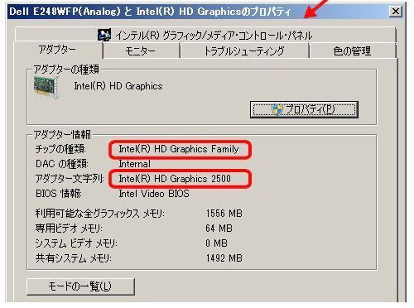Click the 共有システム メモリ label

click(74, 258)
